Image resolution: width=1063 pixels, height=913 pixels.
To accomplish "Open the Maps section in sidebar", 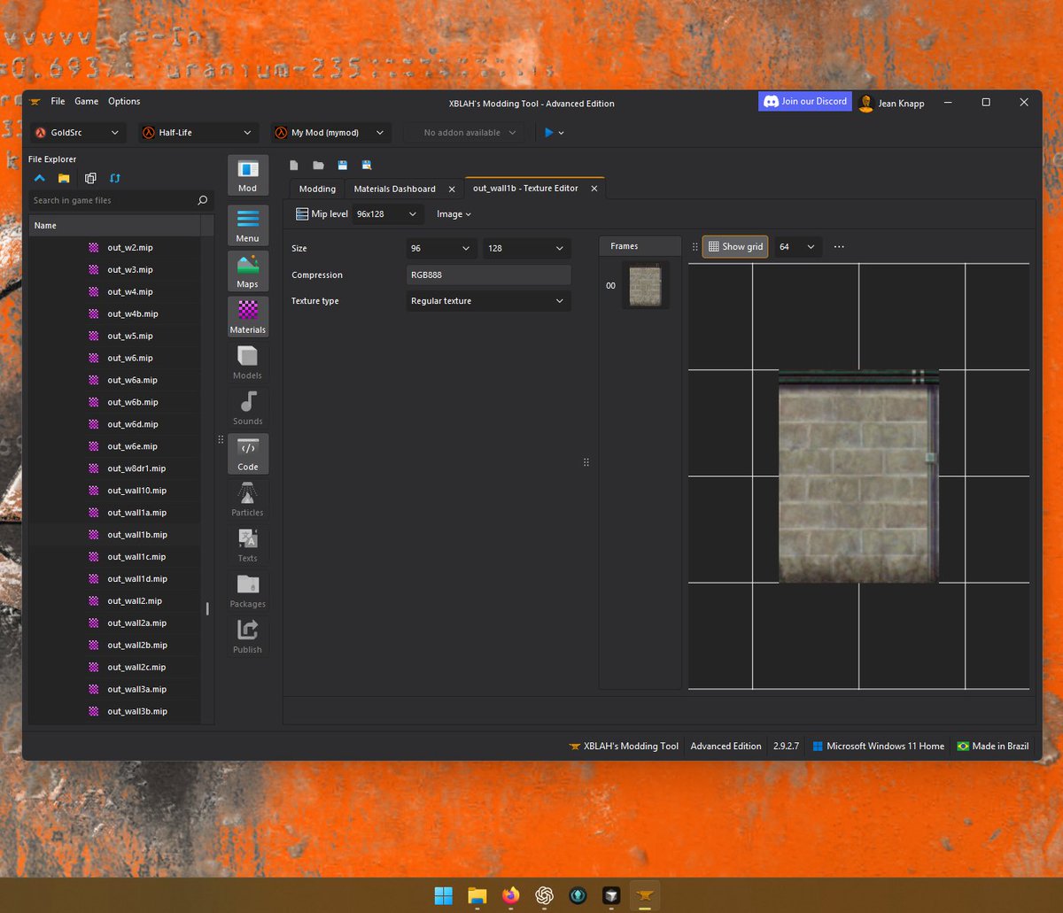I will 248,271.
